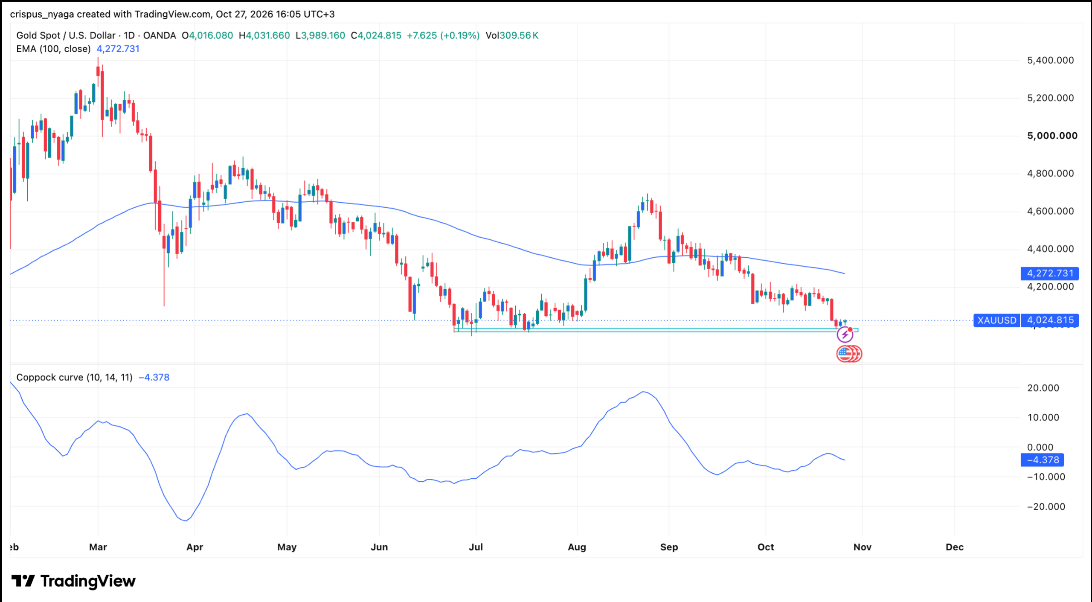Click the −20.000 Coppock axis label

pyautogui.click(x=1046, y=506)
